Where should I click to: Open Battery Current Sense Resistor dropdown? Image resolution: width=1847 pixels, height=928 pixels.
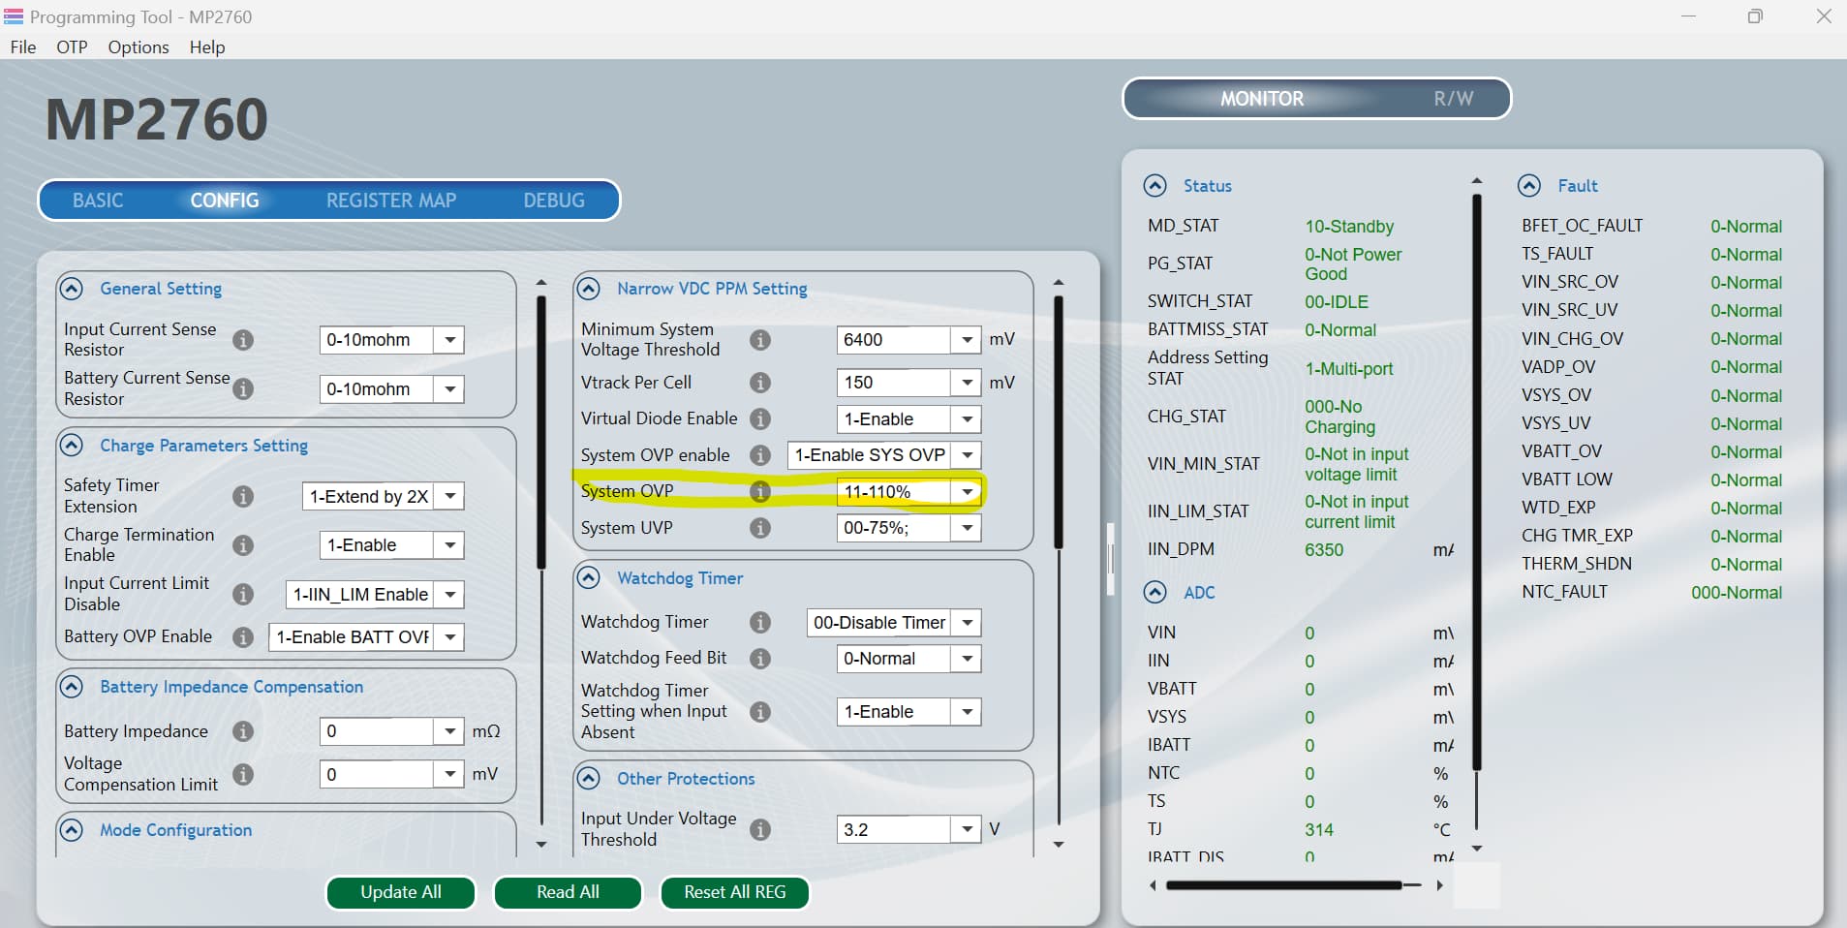click(449, 389)
